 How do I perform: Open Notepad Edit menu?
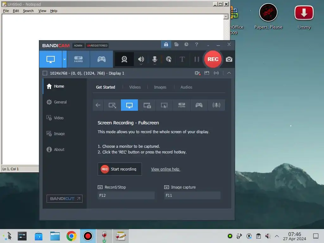[16, 11]
